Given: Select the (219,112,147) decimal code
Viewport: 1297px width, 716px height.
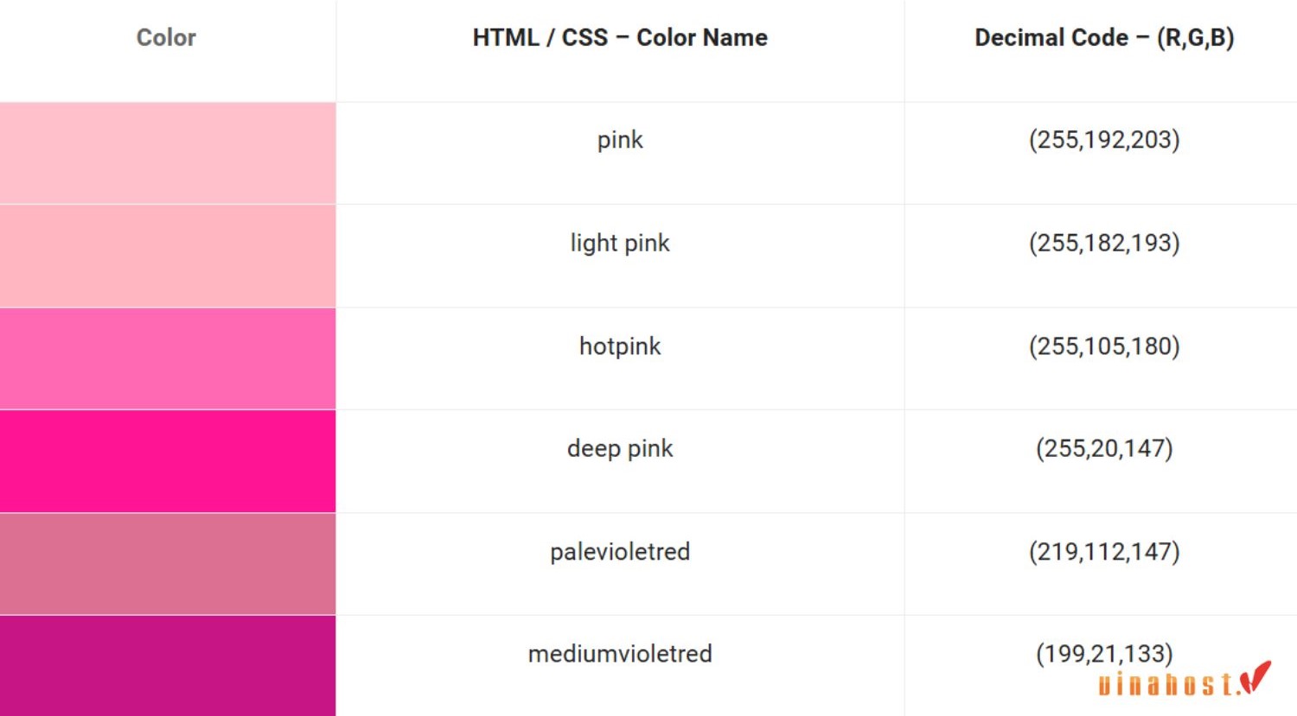Looking at the screenshot, I should (1104, 552).
